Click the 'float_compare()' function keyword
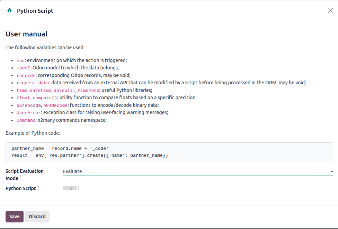This screenshot has width=338, height=229. (37, 98)
